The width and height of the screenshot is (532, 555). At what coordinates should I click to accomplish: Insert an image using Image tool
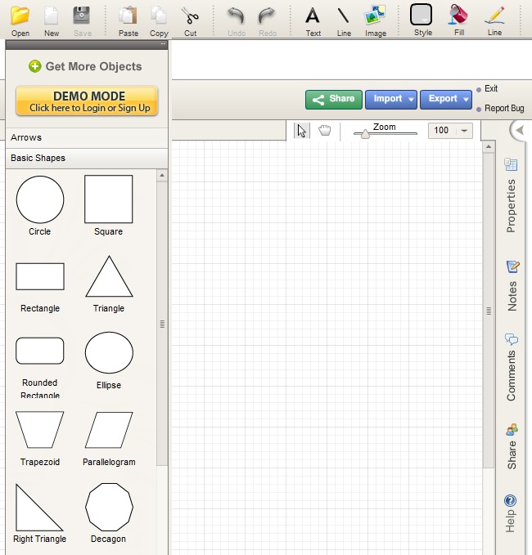(376, 16)
